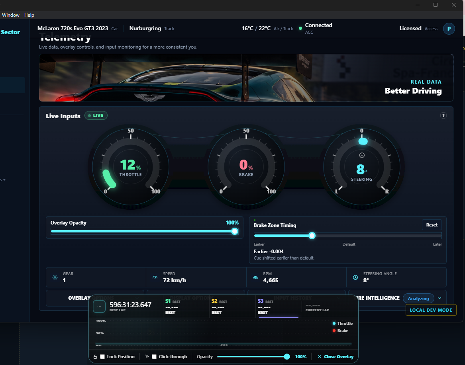Click the overlay bar's Opacity slider handle

tap(287, 357)
